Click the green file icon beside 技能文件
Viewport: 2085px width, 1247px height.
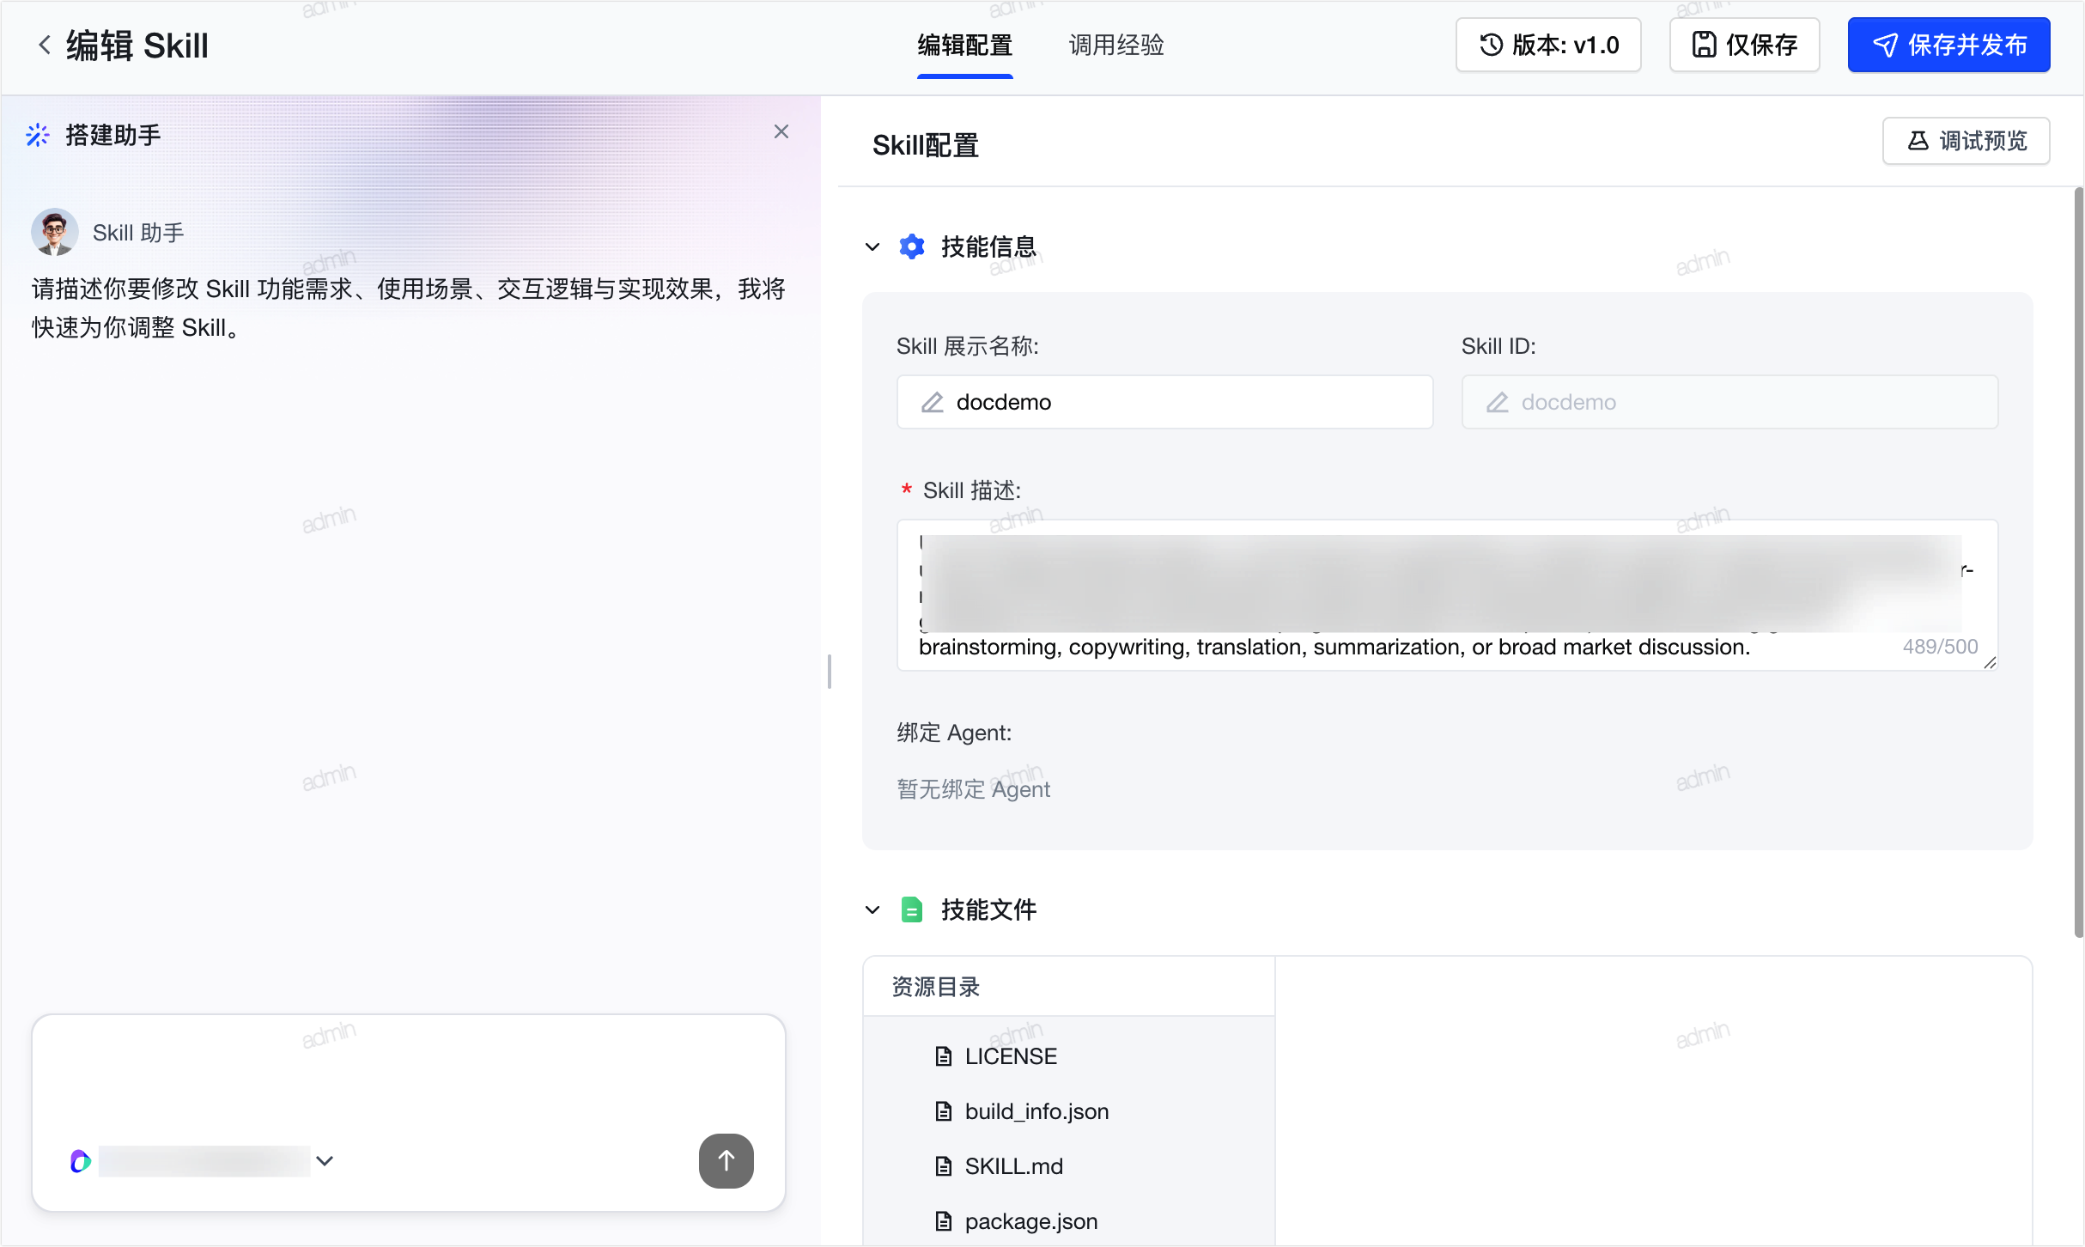pyautogui.click(x=912, y=909)
